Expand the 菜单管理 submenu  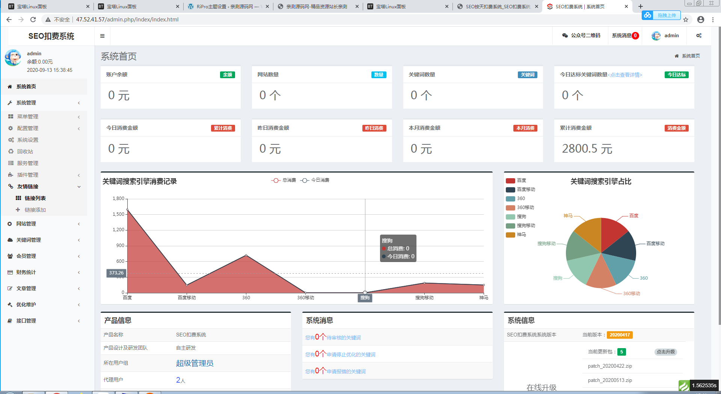tap(44, 117)
